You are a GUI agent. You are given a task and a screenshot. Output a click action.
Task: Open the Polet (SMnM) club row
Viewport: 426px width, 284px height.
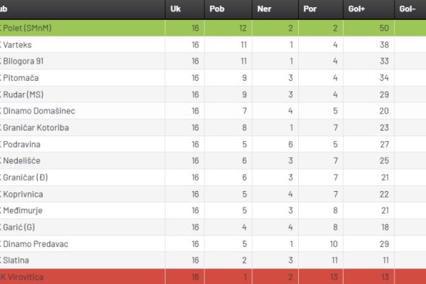pyautogui.click(x=213, y=28)
